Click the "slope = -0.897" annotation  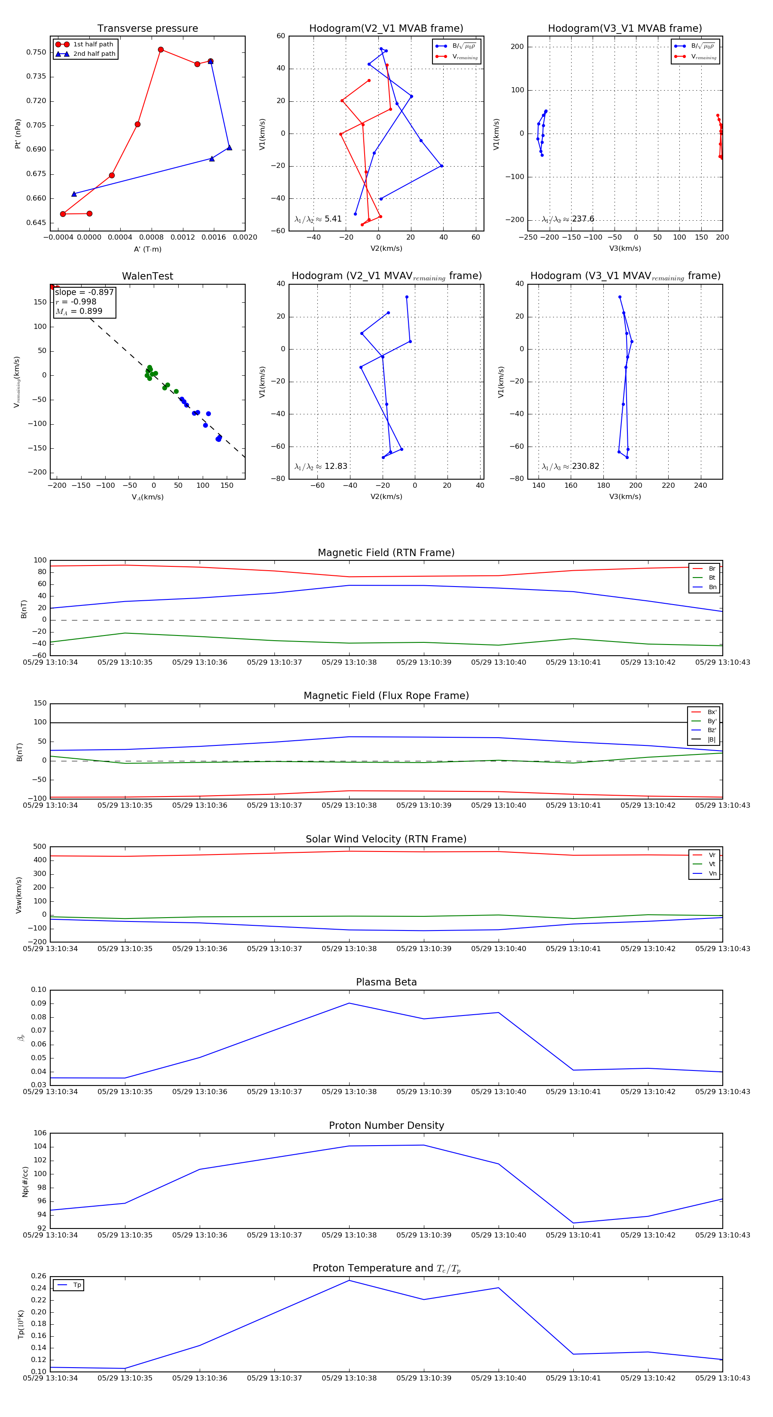[84, 293]
